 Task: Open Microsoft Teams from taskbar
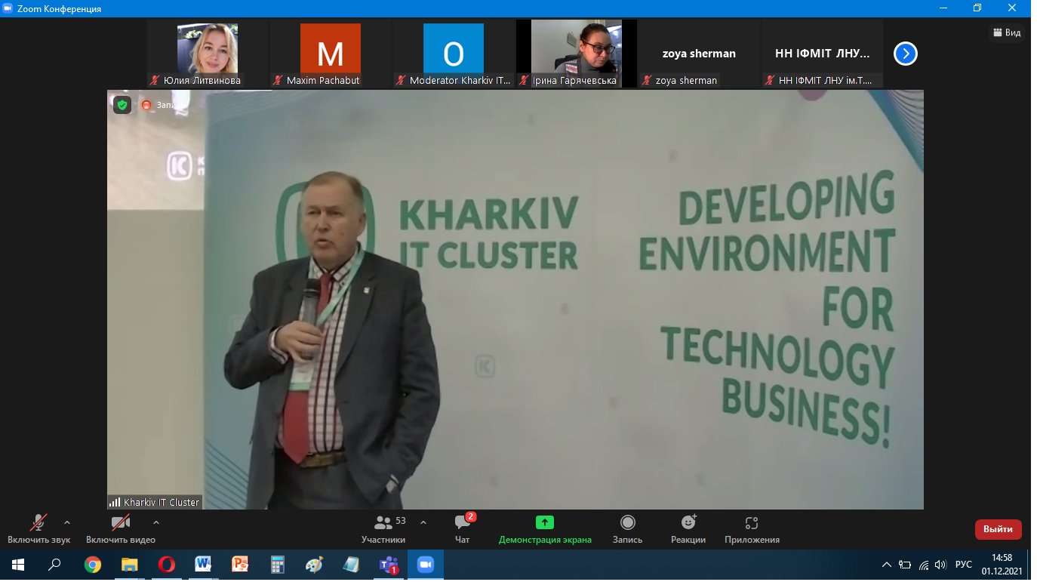point(389,565)
